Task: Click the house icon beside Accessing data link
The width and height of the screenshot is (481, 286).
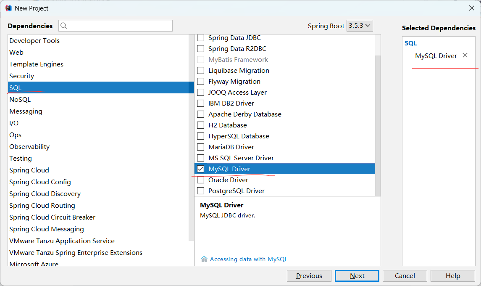Action: point(204,259)
